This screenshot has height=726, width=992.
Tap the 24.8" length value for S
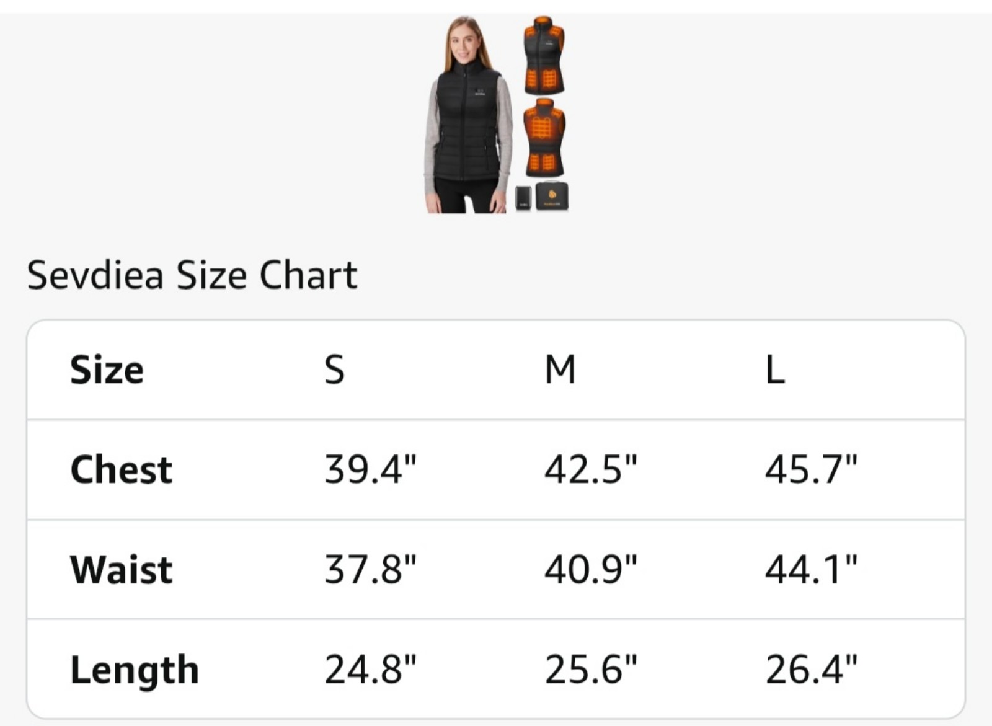pyautogui.click(x=371, y=670)
